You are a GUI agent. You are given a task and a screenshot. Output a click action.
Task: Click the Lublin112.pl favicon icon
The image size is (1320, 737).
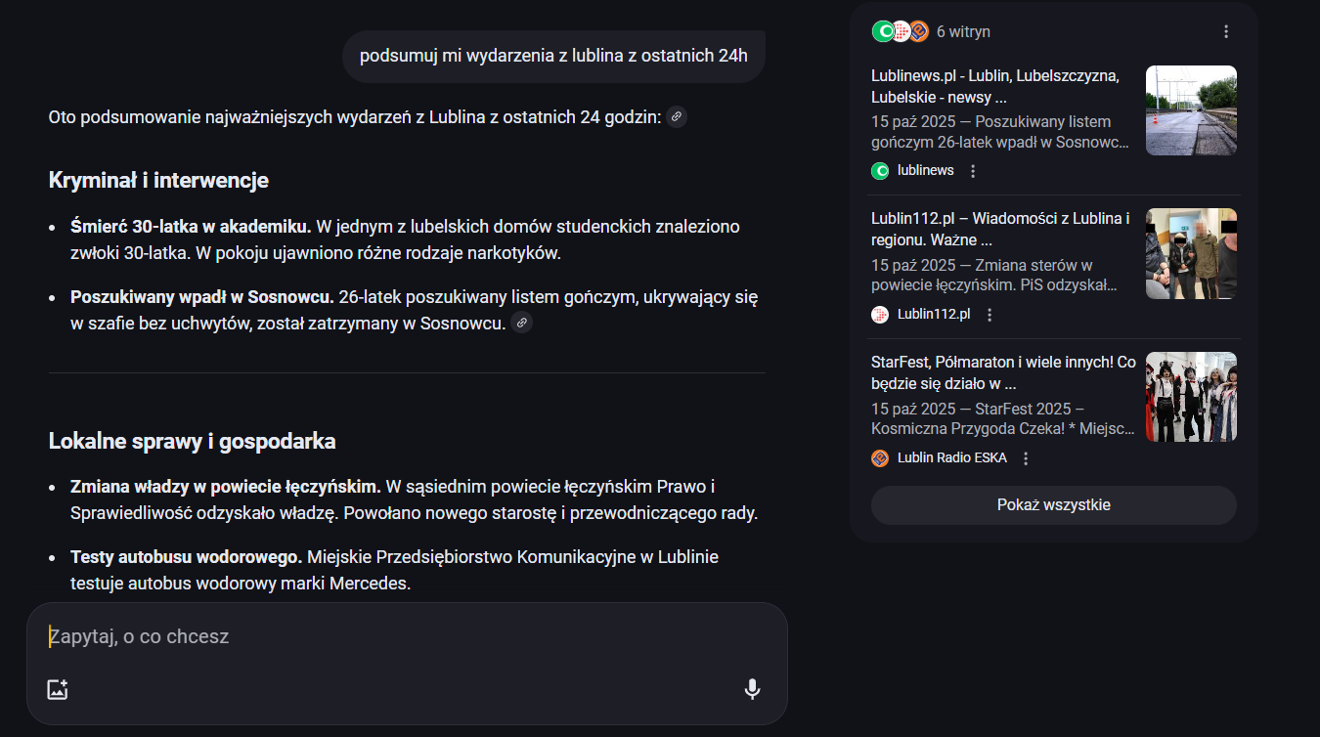(x=880, y=315)
